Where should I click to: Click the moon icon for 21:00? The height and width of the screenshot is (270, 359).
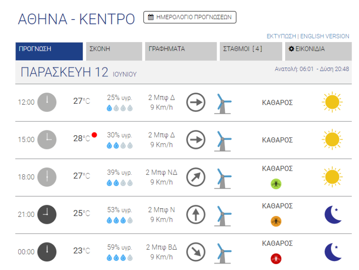coord(333,214)
